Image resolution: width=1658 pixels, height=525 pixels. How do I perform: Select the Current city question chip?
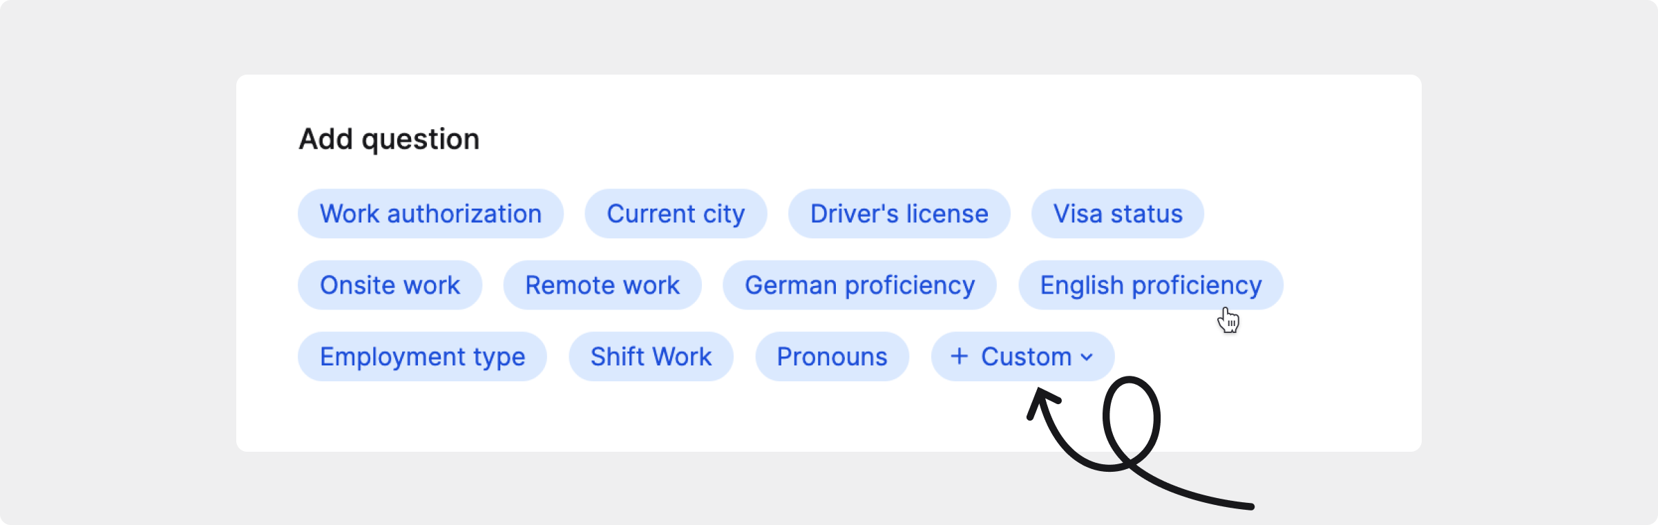click(x=676, y=214)
